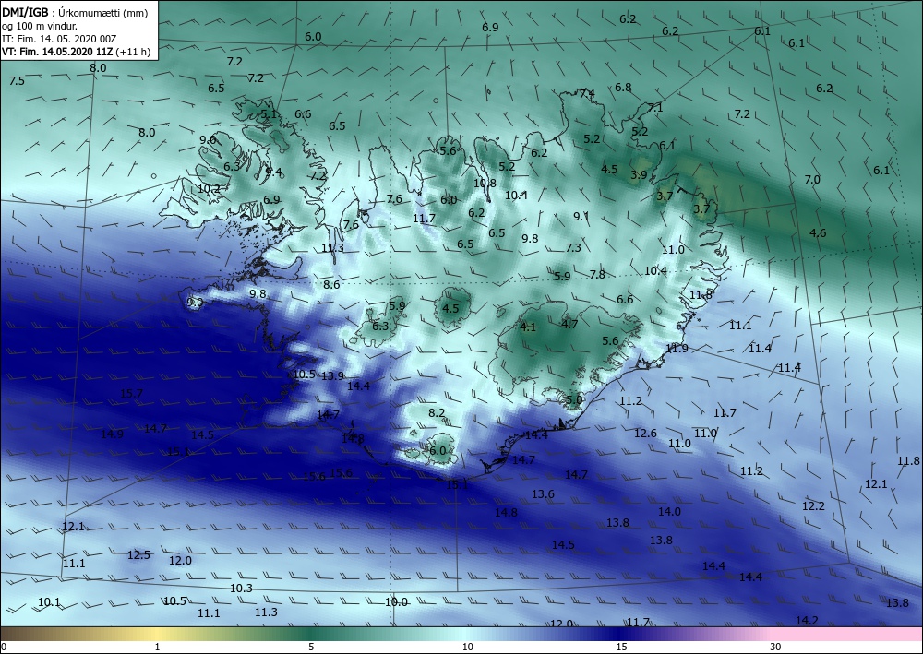This screenshot has width=923, height=654.
Task: Click the map value '12.5'
Action: pos(139,554)
